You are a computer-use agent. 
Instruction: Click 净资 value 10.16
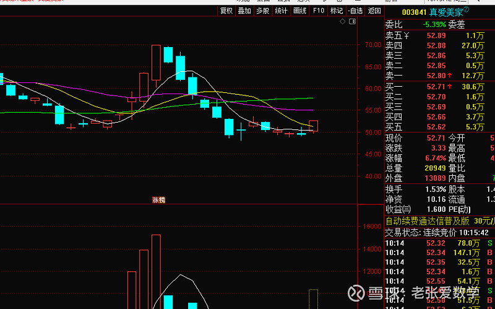point(436,199)
